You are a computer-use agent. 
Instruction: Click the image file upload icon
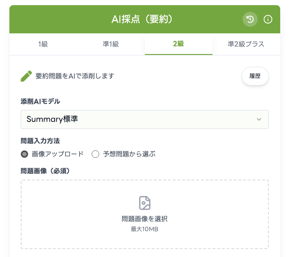tap(145, 203)
